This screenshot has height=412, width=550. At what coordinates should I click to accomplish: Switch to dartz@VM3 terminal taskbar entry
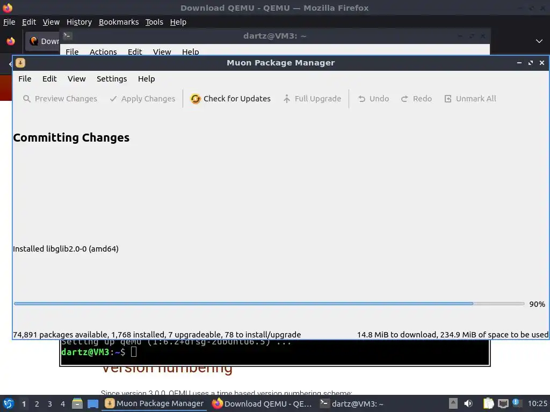click(x=352, y=403)
